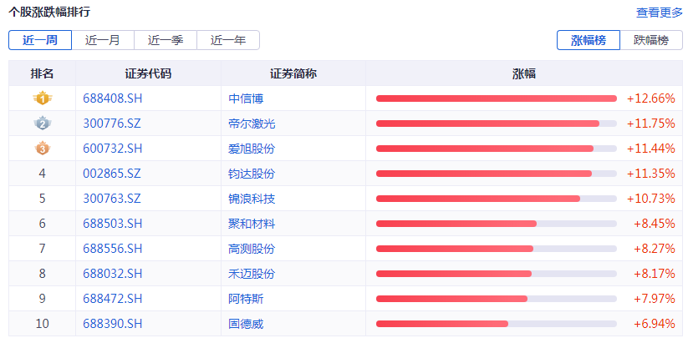
Task: Click the gold first-place medal icon
Action: tap(42, 98)
